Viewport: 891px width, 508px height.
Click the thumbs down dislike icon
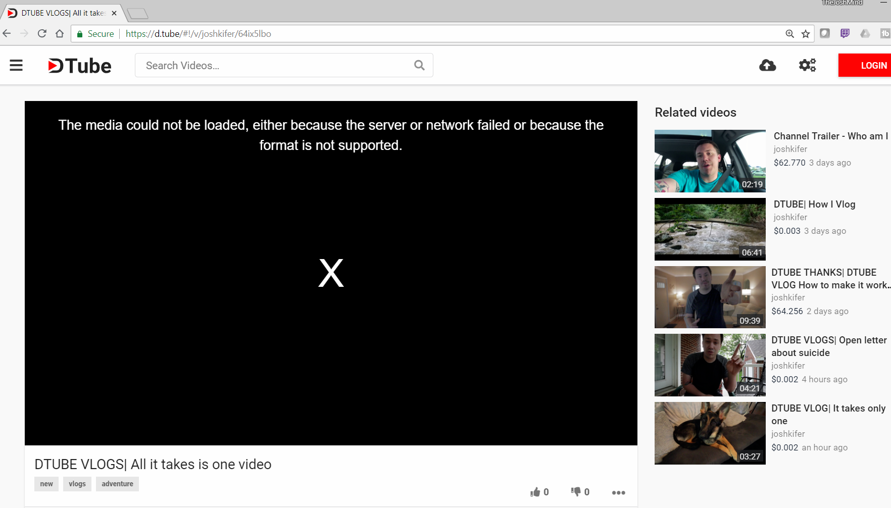pos(576,492)
